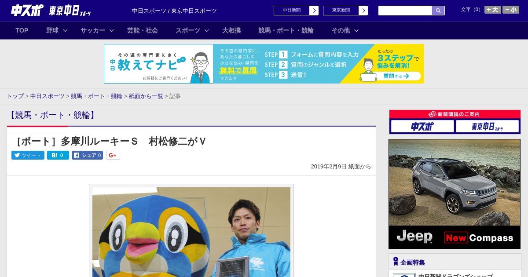Share article with Facebook シェア button
This screenshot has width=528, height=277.
coord(87,155)
